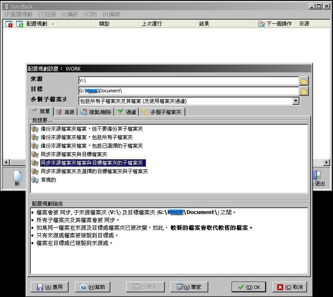This screenshot has height=297, width=333.
Task: Click the (H)幫助 help button at the bottom
Action: coord(92,287)
